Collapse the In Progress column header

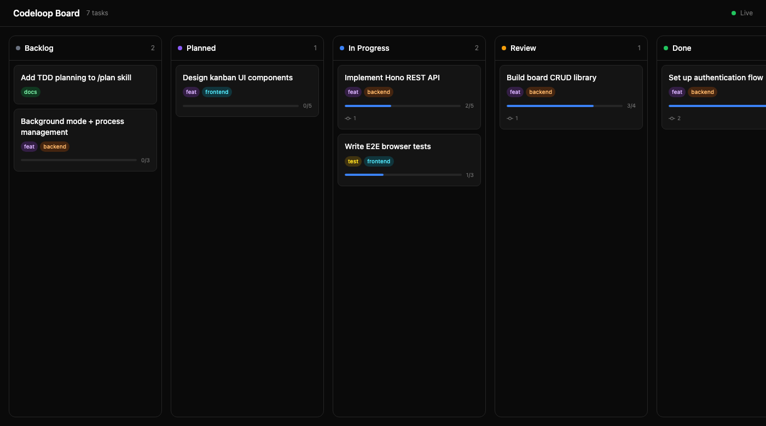click(x=369, y=48)
